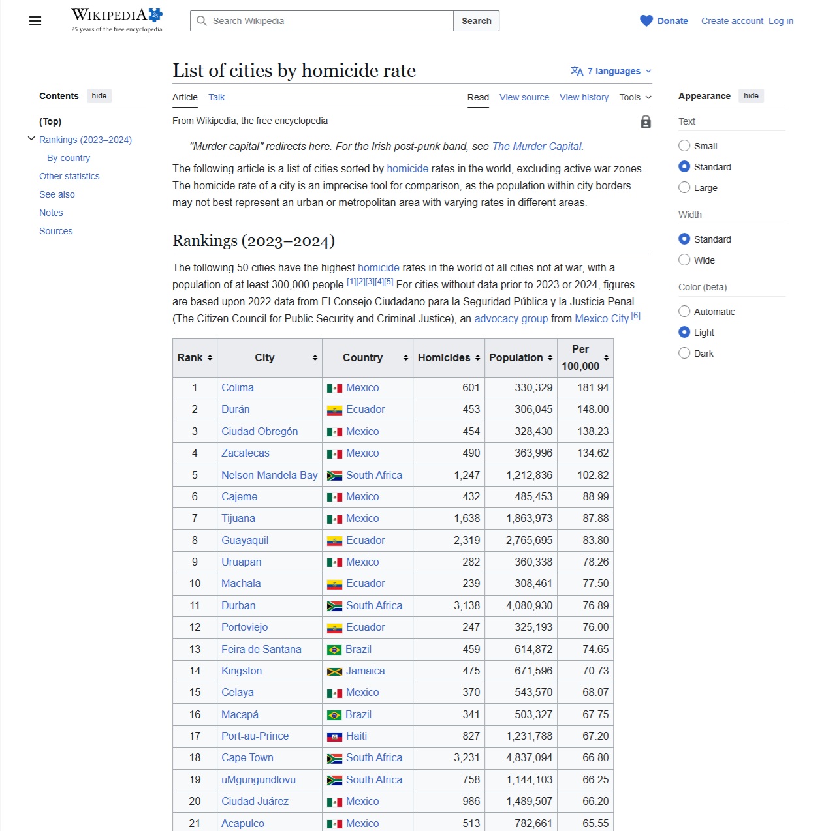Select Wide width option

pyautogui.click(x=684, y=260)
